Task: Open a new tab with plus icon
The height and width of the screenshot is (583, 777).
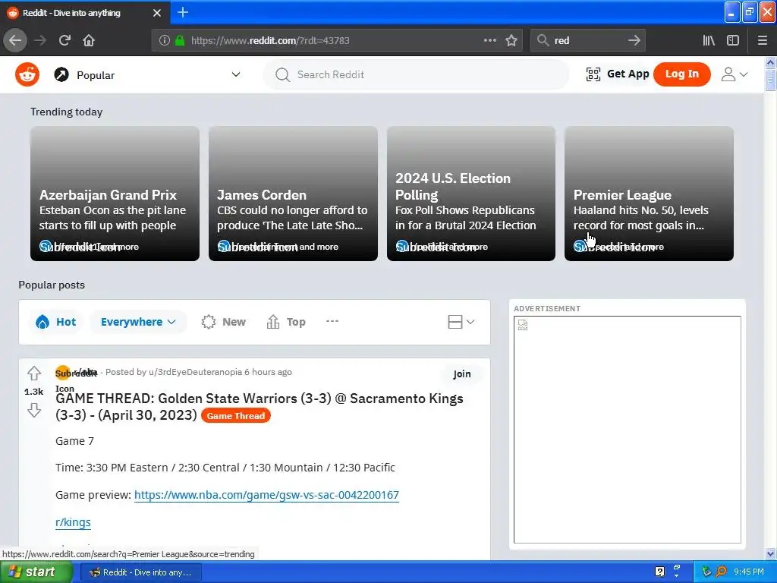Action: tap(183, 12)
